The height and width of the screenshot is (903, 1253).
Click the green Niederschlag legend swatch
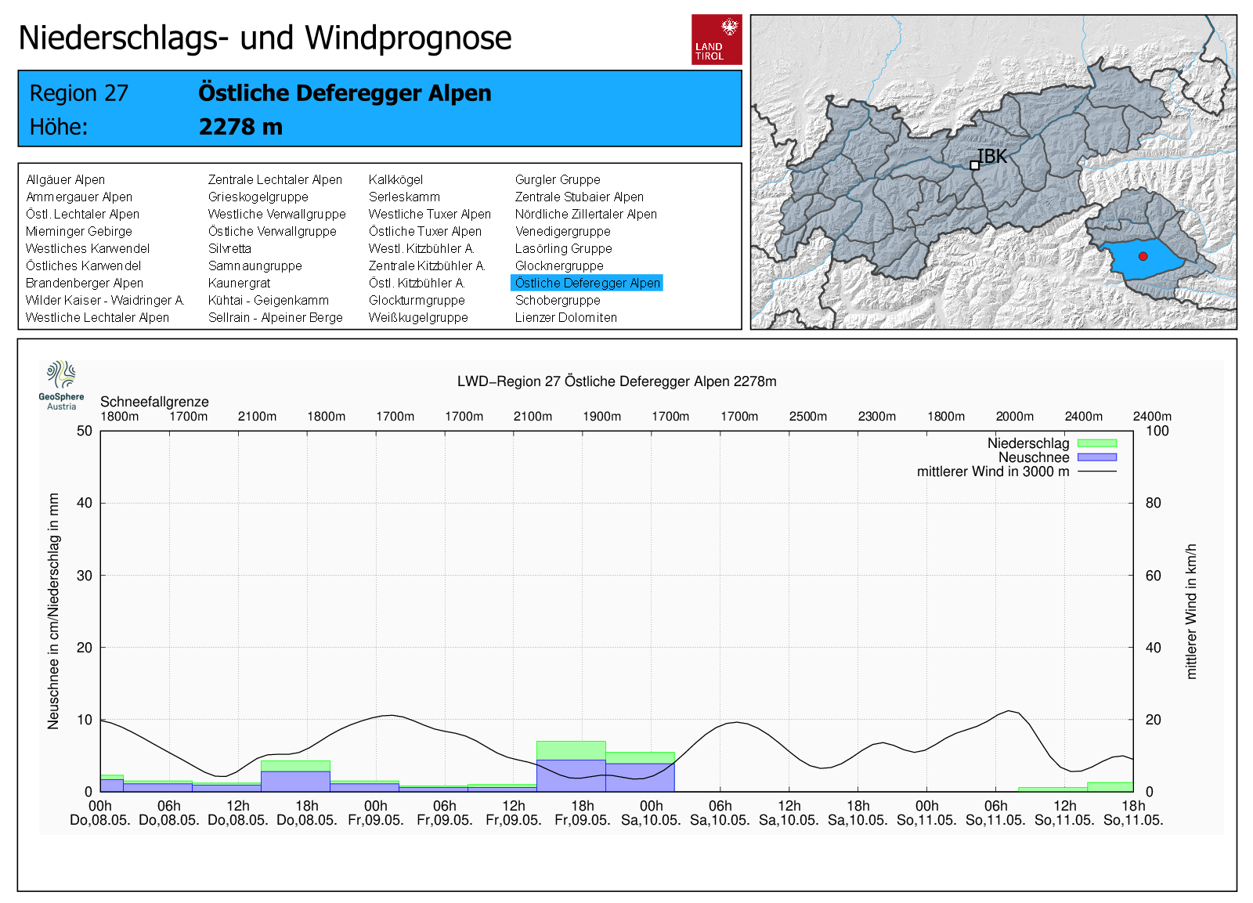pyautogui.click(x=1096, y=443)
